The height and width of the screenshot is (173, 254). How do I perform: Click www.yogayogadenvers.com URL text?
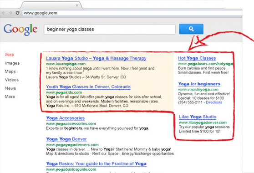72,145
